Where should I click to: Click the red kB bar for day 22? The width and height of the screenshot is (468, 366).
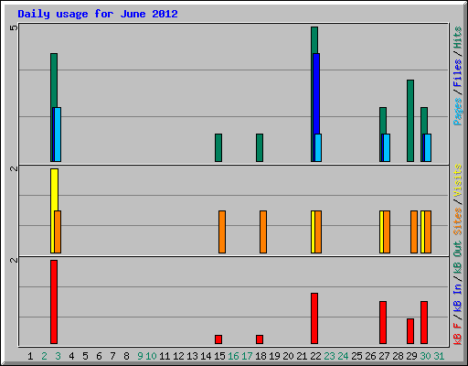coord(314,318)
